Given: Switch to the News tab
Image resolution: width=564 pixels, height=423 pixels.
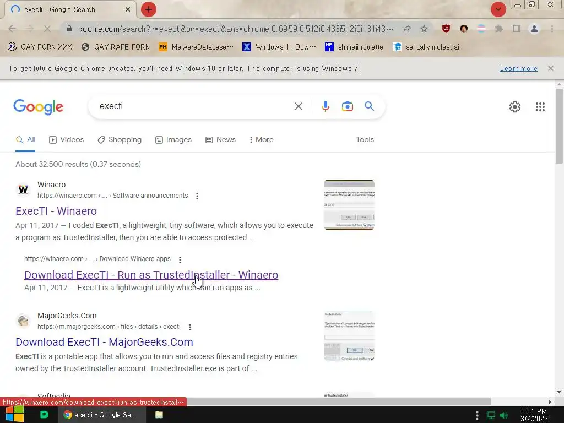Looking at the screenshot, I should tap(220, 139).
